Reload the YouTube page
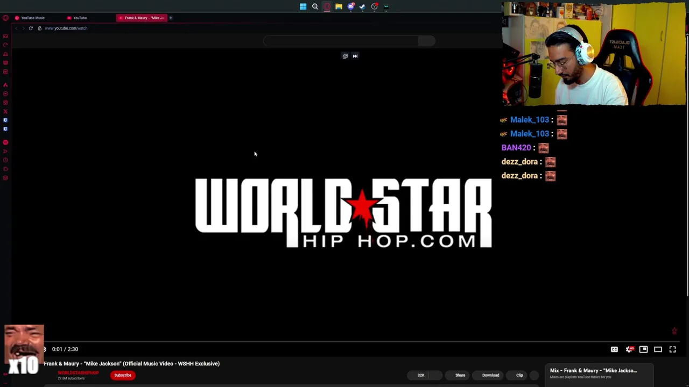Viewport: 689px width, 387px height. tap(31, 28)
